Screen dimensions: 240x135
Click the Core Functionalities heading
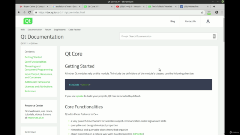click(x=84, y=107)
